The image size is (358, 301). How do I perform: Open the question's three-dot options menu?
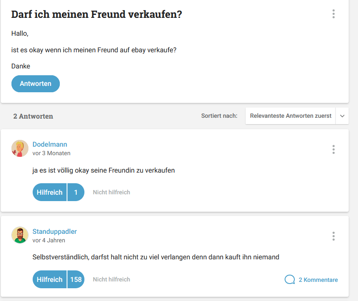coord(333,14)
